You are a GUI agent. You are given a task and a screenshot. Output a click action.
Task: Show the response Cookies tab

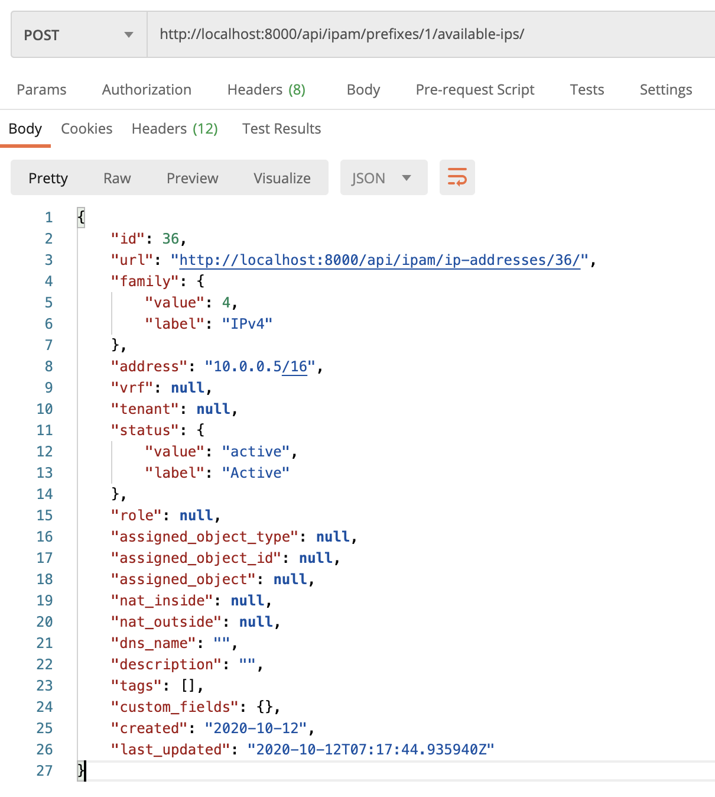click(x=87, y=129)
